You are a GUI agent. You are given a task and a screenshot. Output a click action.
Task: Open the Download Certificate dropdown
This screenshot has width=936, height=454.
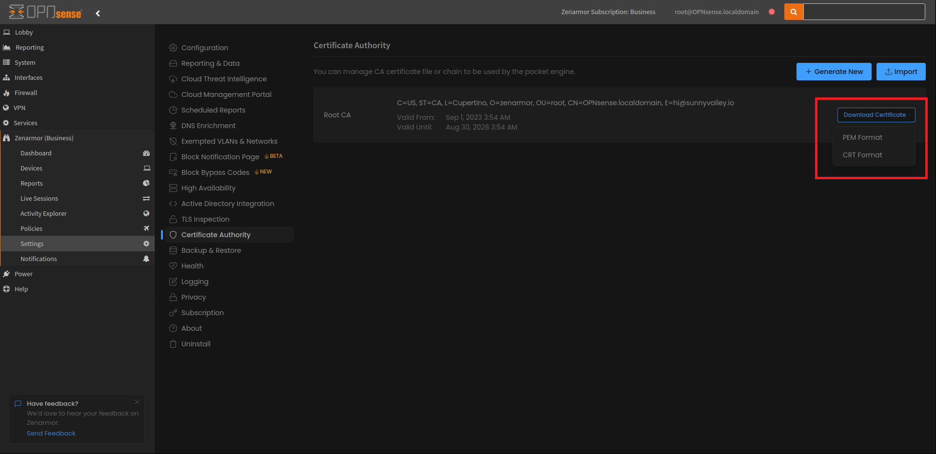point(875,115)
